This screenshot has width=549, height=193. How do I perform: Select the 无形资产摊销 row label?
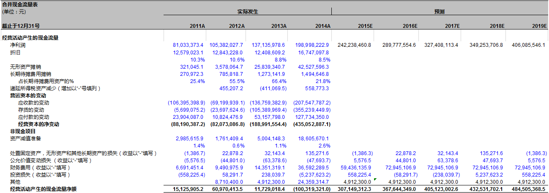pyautogui.click(x=25, y=67)
